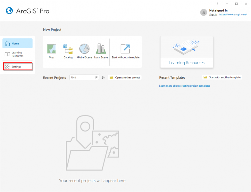Open Learning Resources in the sidebar
Image resolution: width=251 pixels, height=192 pixels.
click(17, 54)
